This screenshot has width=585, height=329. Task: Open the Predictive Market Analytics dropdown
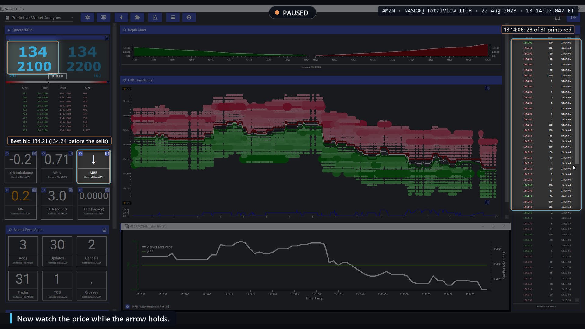coord(40,18)
